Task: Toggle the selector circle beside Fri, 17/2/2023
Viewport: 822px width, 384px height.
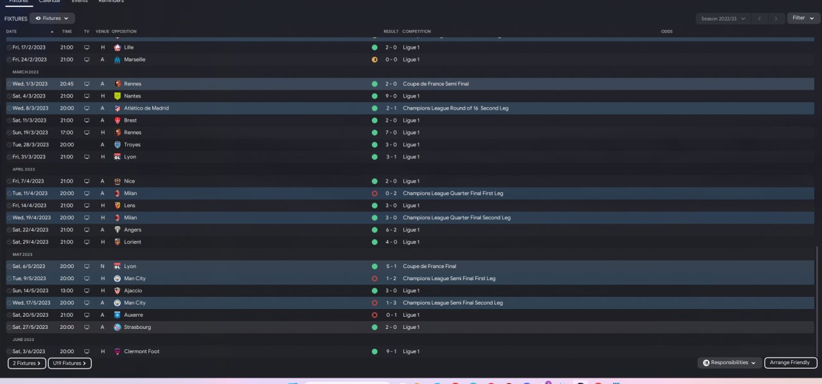Action: click(9, 47)
